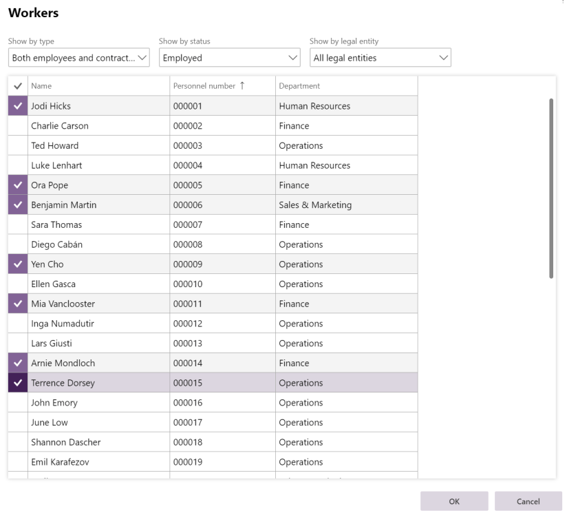
Task: Open the Show by legal entity dropdown
Action: [x=380, y=58]
